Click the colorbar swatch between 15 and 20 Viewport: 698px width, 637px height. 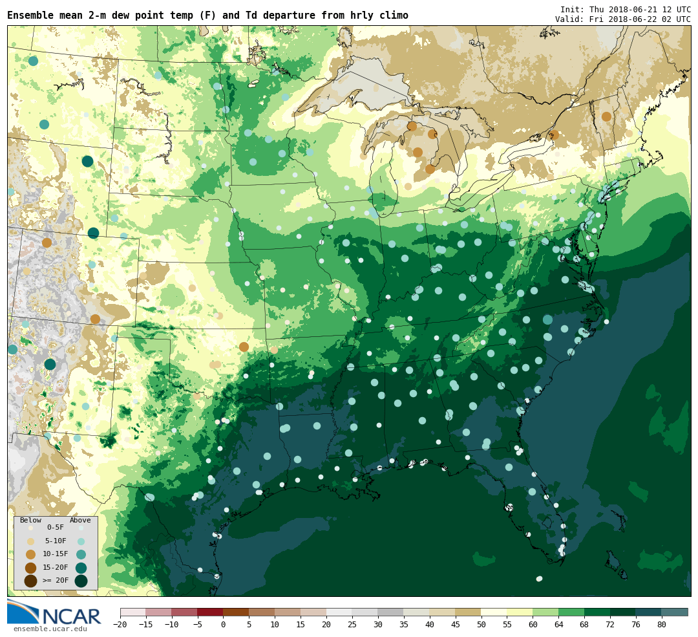pos(313,612)
